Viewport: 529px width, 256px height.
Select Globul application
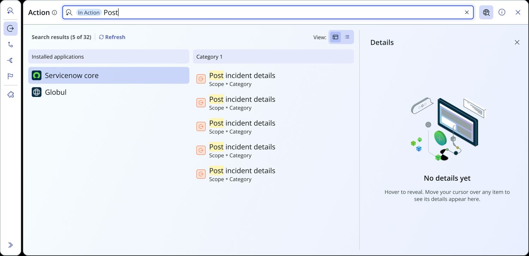[109, 92]
